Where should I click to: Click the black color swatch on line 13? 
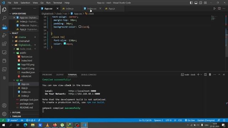(80, 27)
